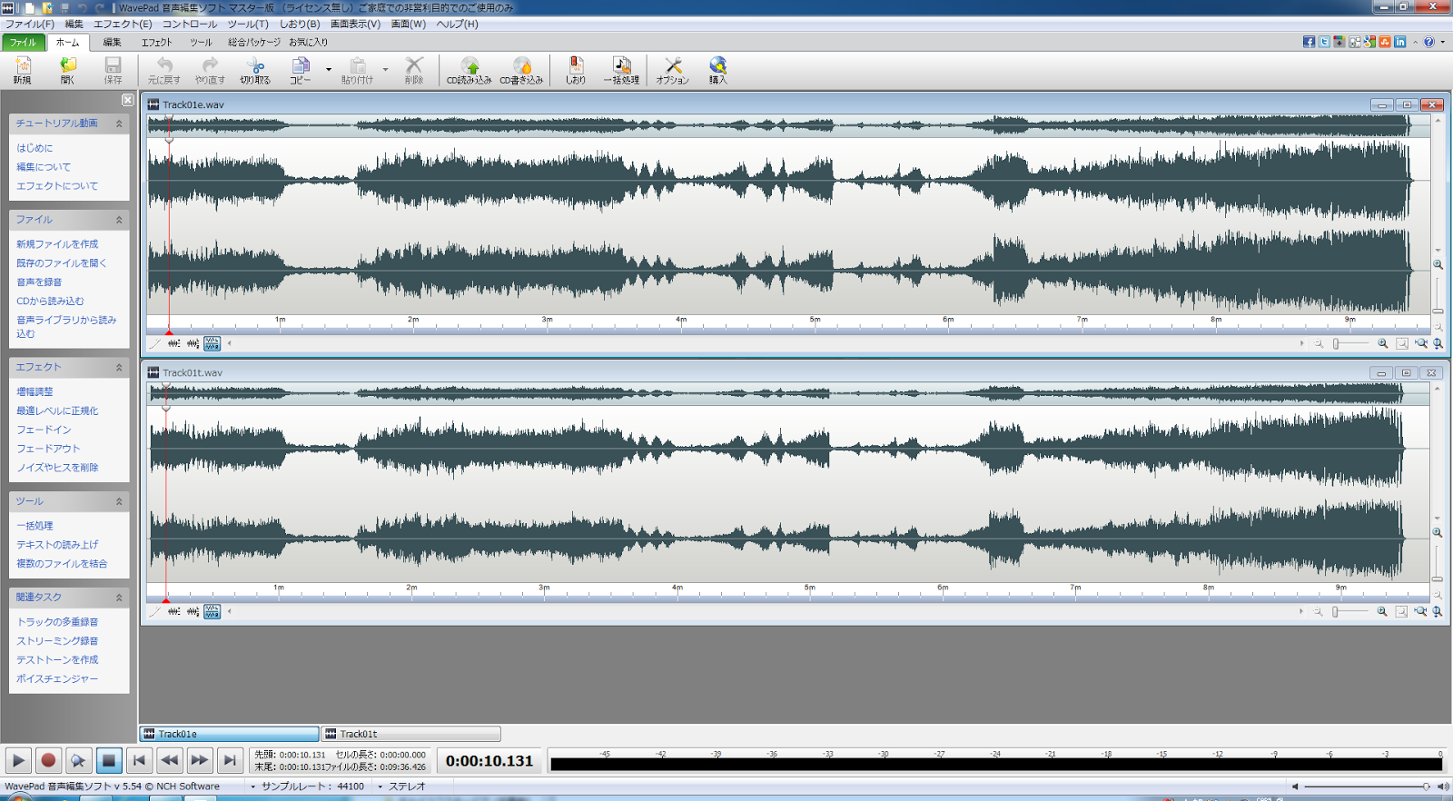
Task: Cut selection with the 切り取る scissors icon
Action: (x=255, y=69)
